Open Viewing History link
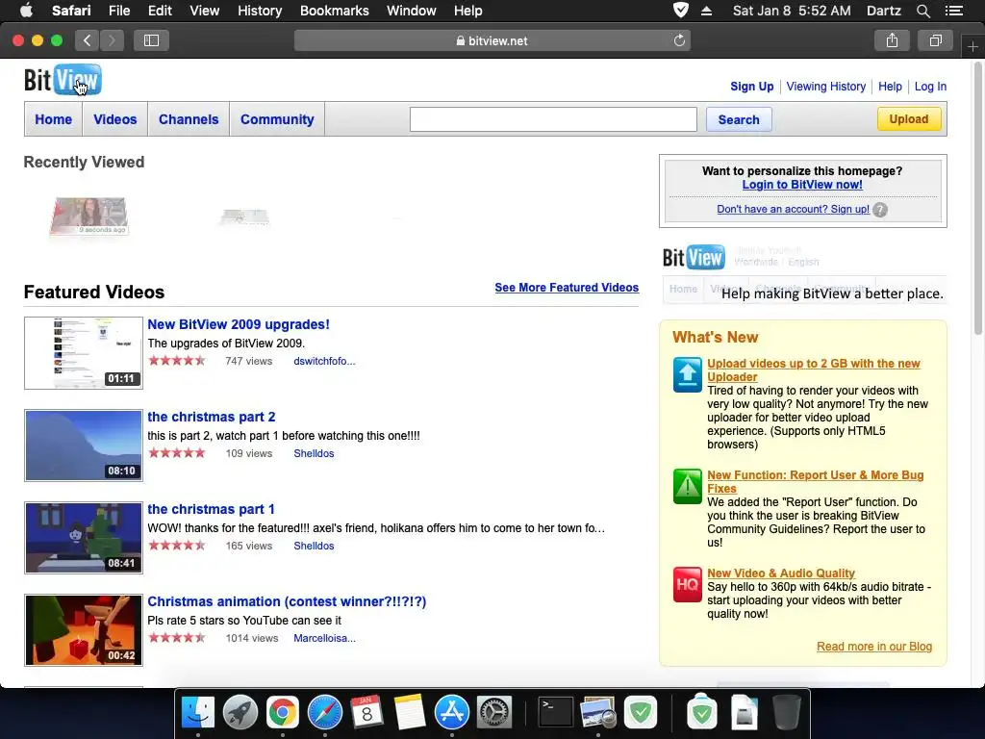The image size is (985, 739). click(825, 87)
